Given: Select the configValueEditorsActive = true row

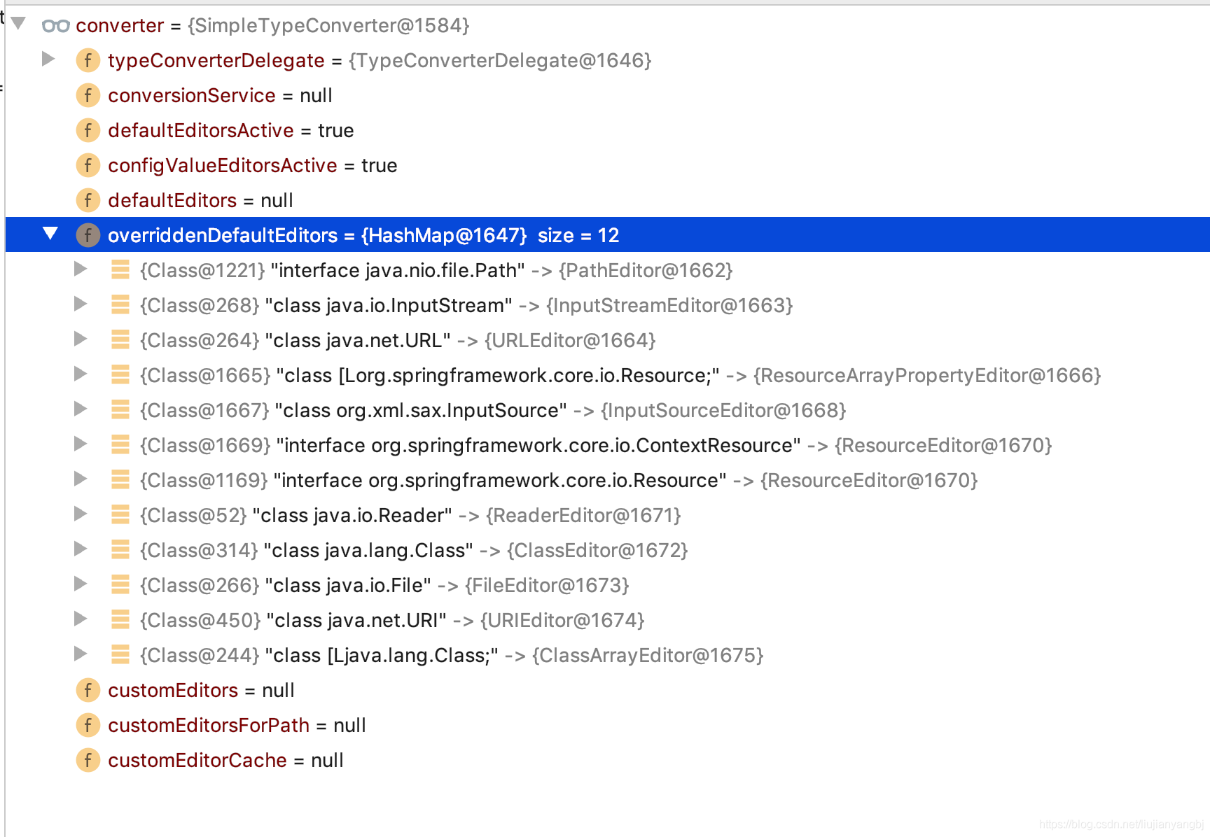Looking at the screenshot, I should click(x=252, y=165).
